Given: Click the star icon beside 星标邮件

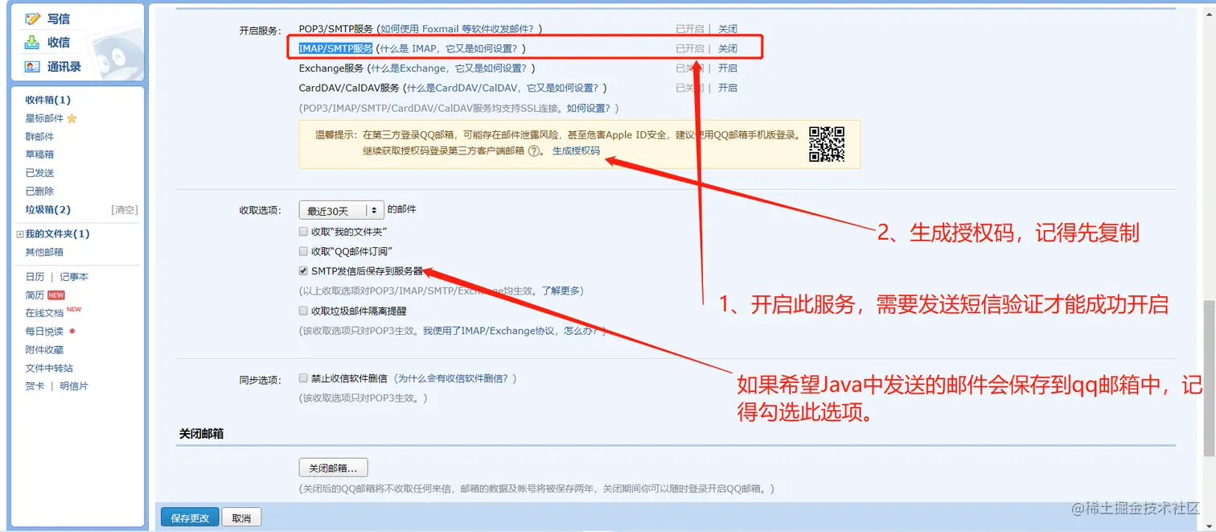Looking at the screenshot, I should pyautogui.click(x=72, y=118).
